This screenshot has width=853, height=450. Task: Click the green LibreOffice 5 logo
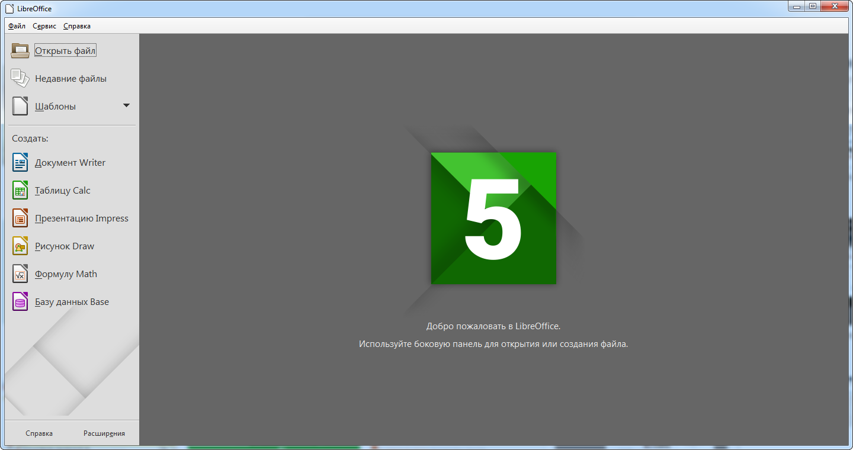coord(493,218)
